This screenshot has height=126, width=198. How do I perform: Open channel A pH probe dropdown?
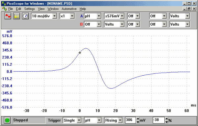pos(99,16)
